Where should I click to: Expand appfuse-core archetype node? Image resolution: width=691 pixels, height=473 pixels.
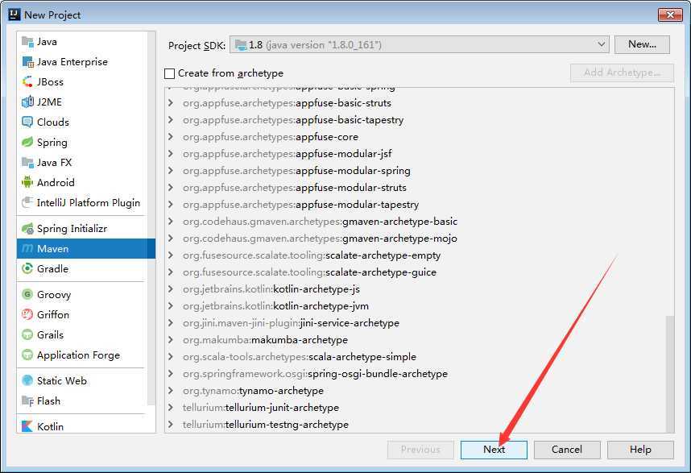coord(171,137)
